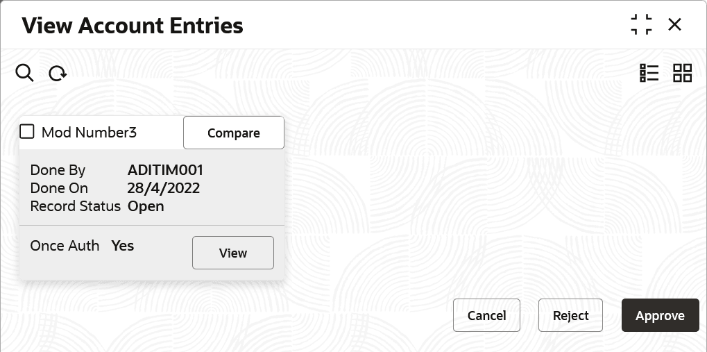Close the View Account Entries dialog
This screenshot has height=352, width=707.
674,25
